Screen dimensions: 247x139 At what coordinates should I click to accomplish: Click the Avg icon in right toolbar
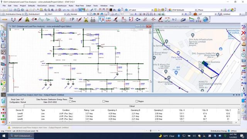pyautogui.click(x=244, y=83)
